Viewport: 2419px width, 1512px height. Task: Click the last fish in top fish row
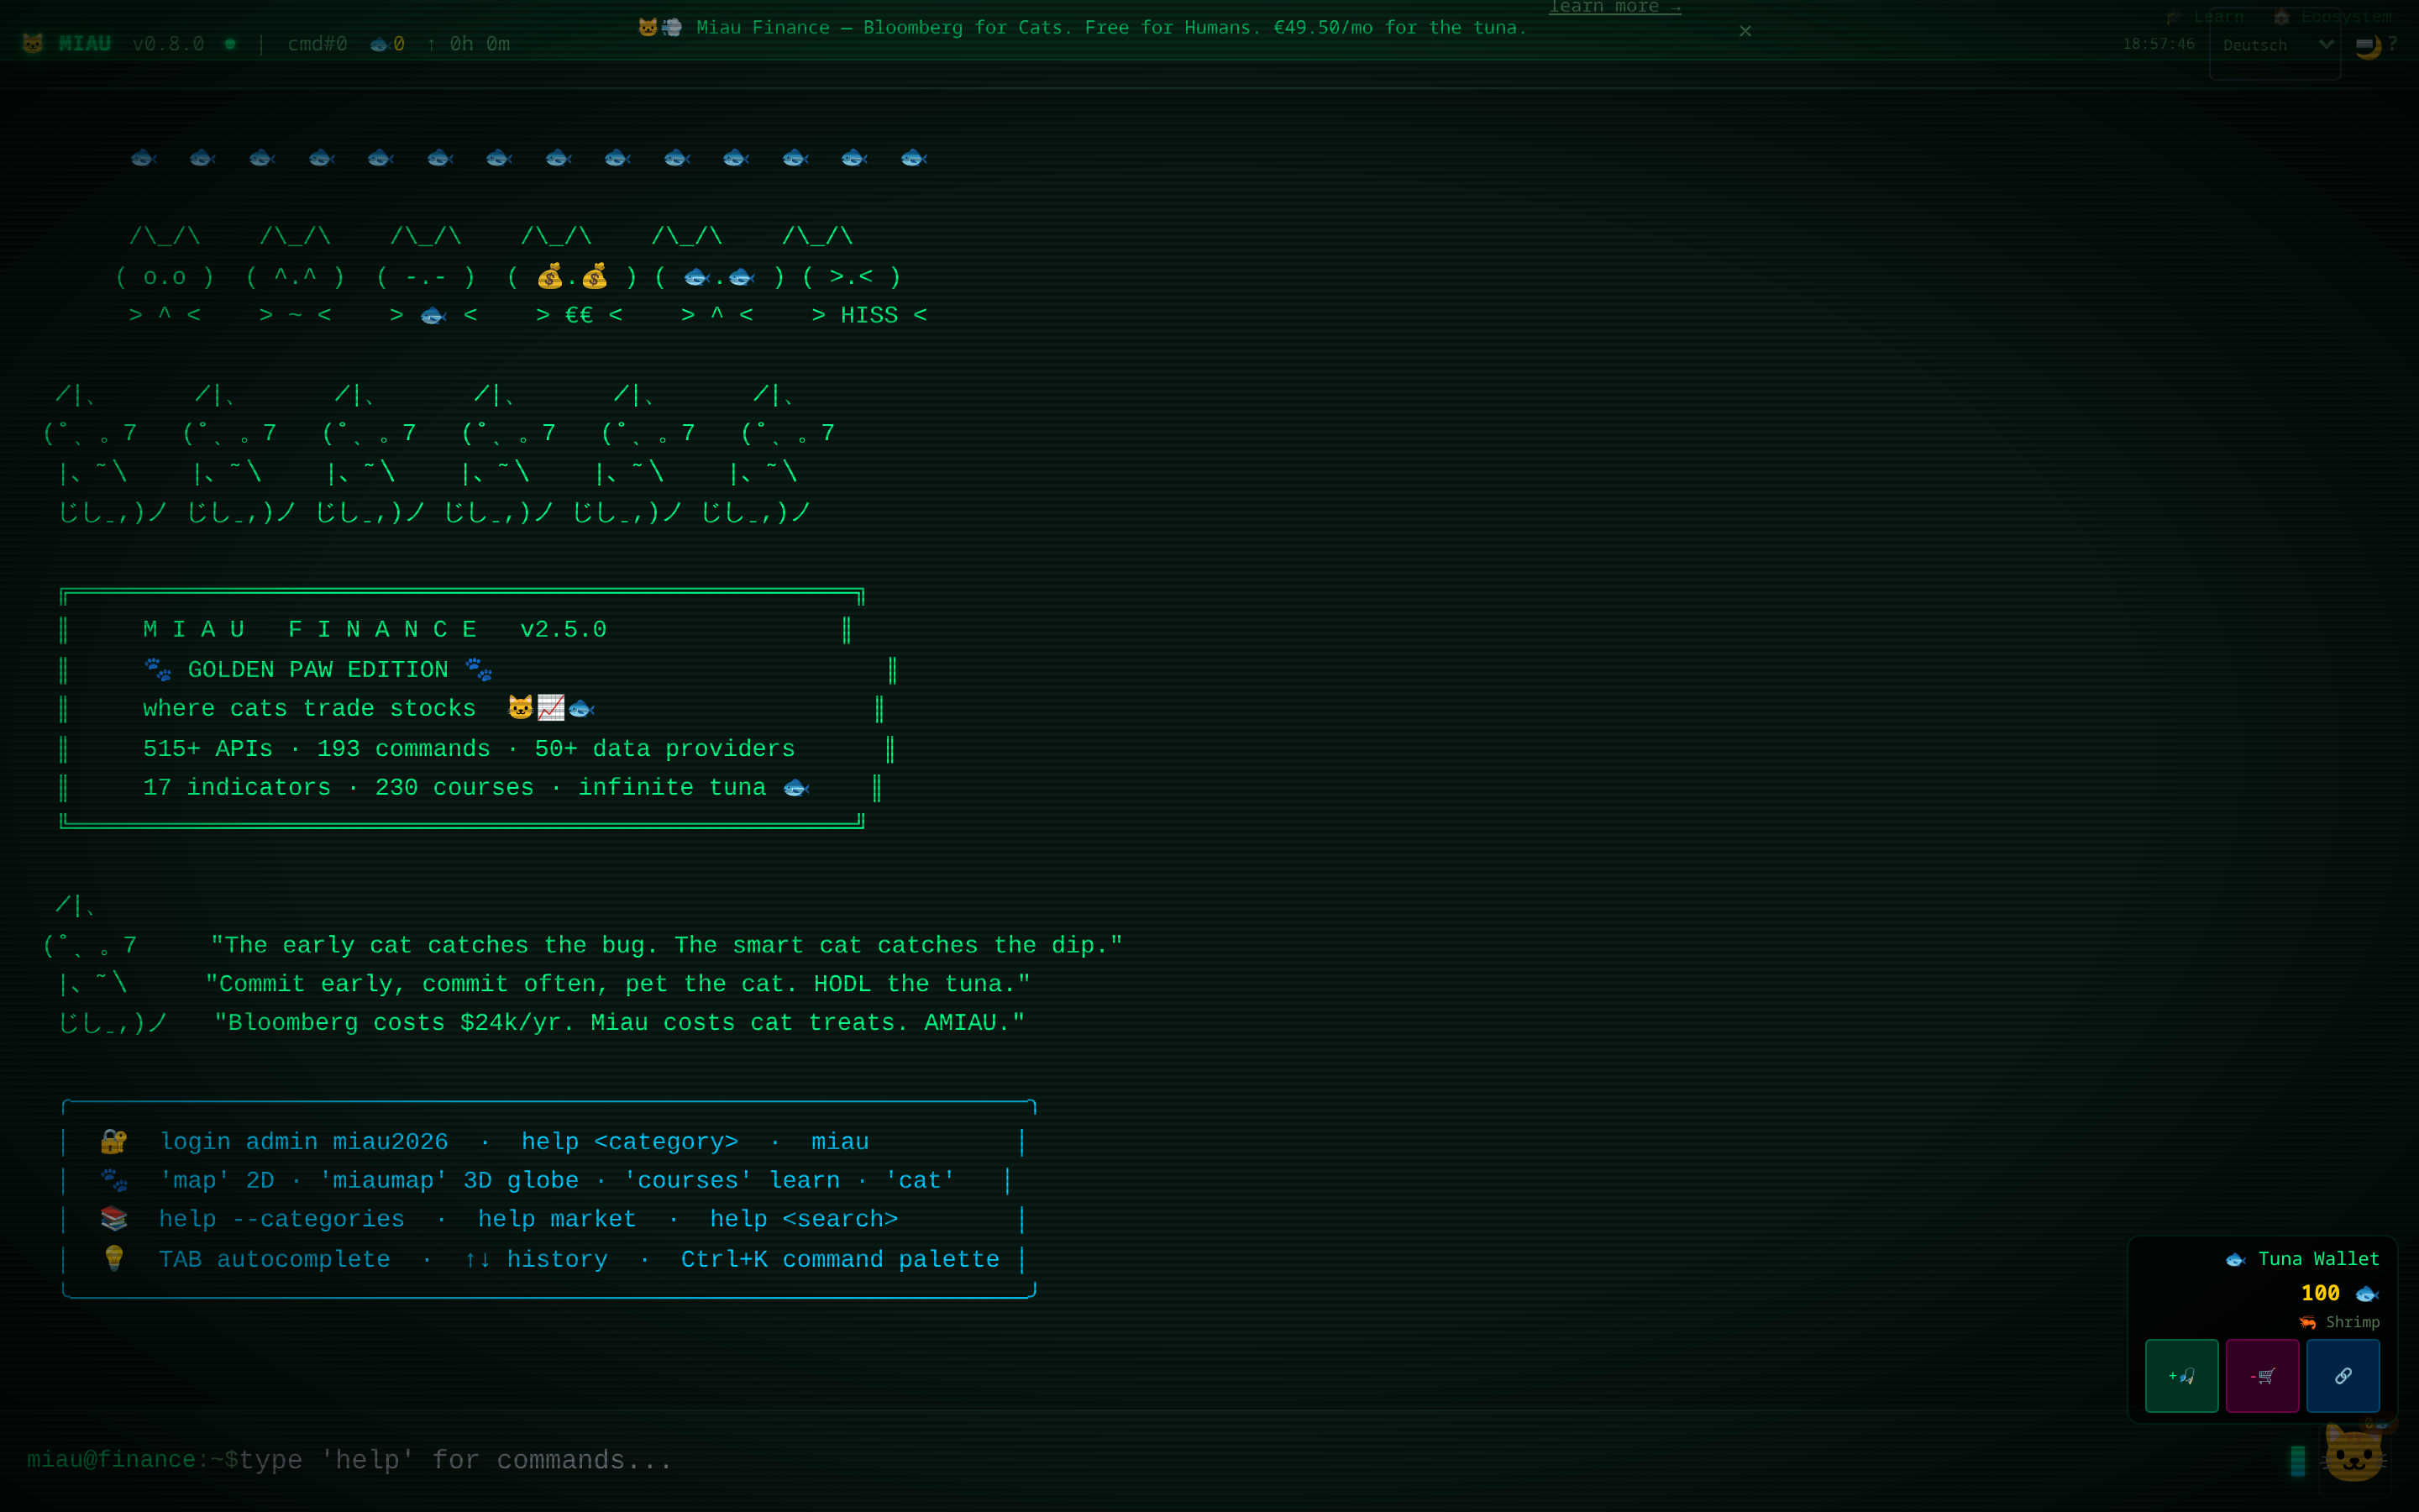(914, 158)
